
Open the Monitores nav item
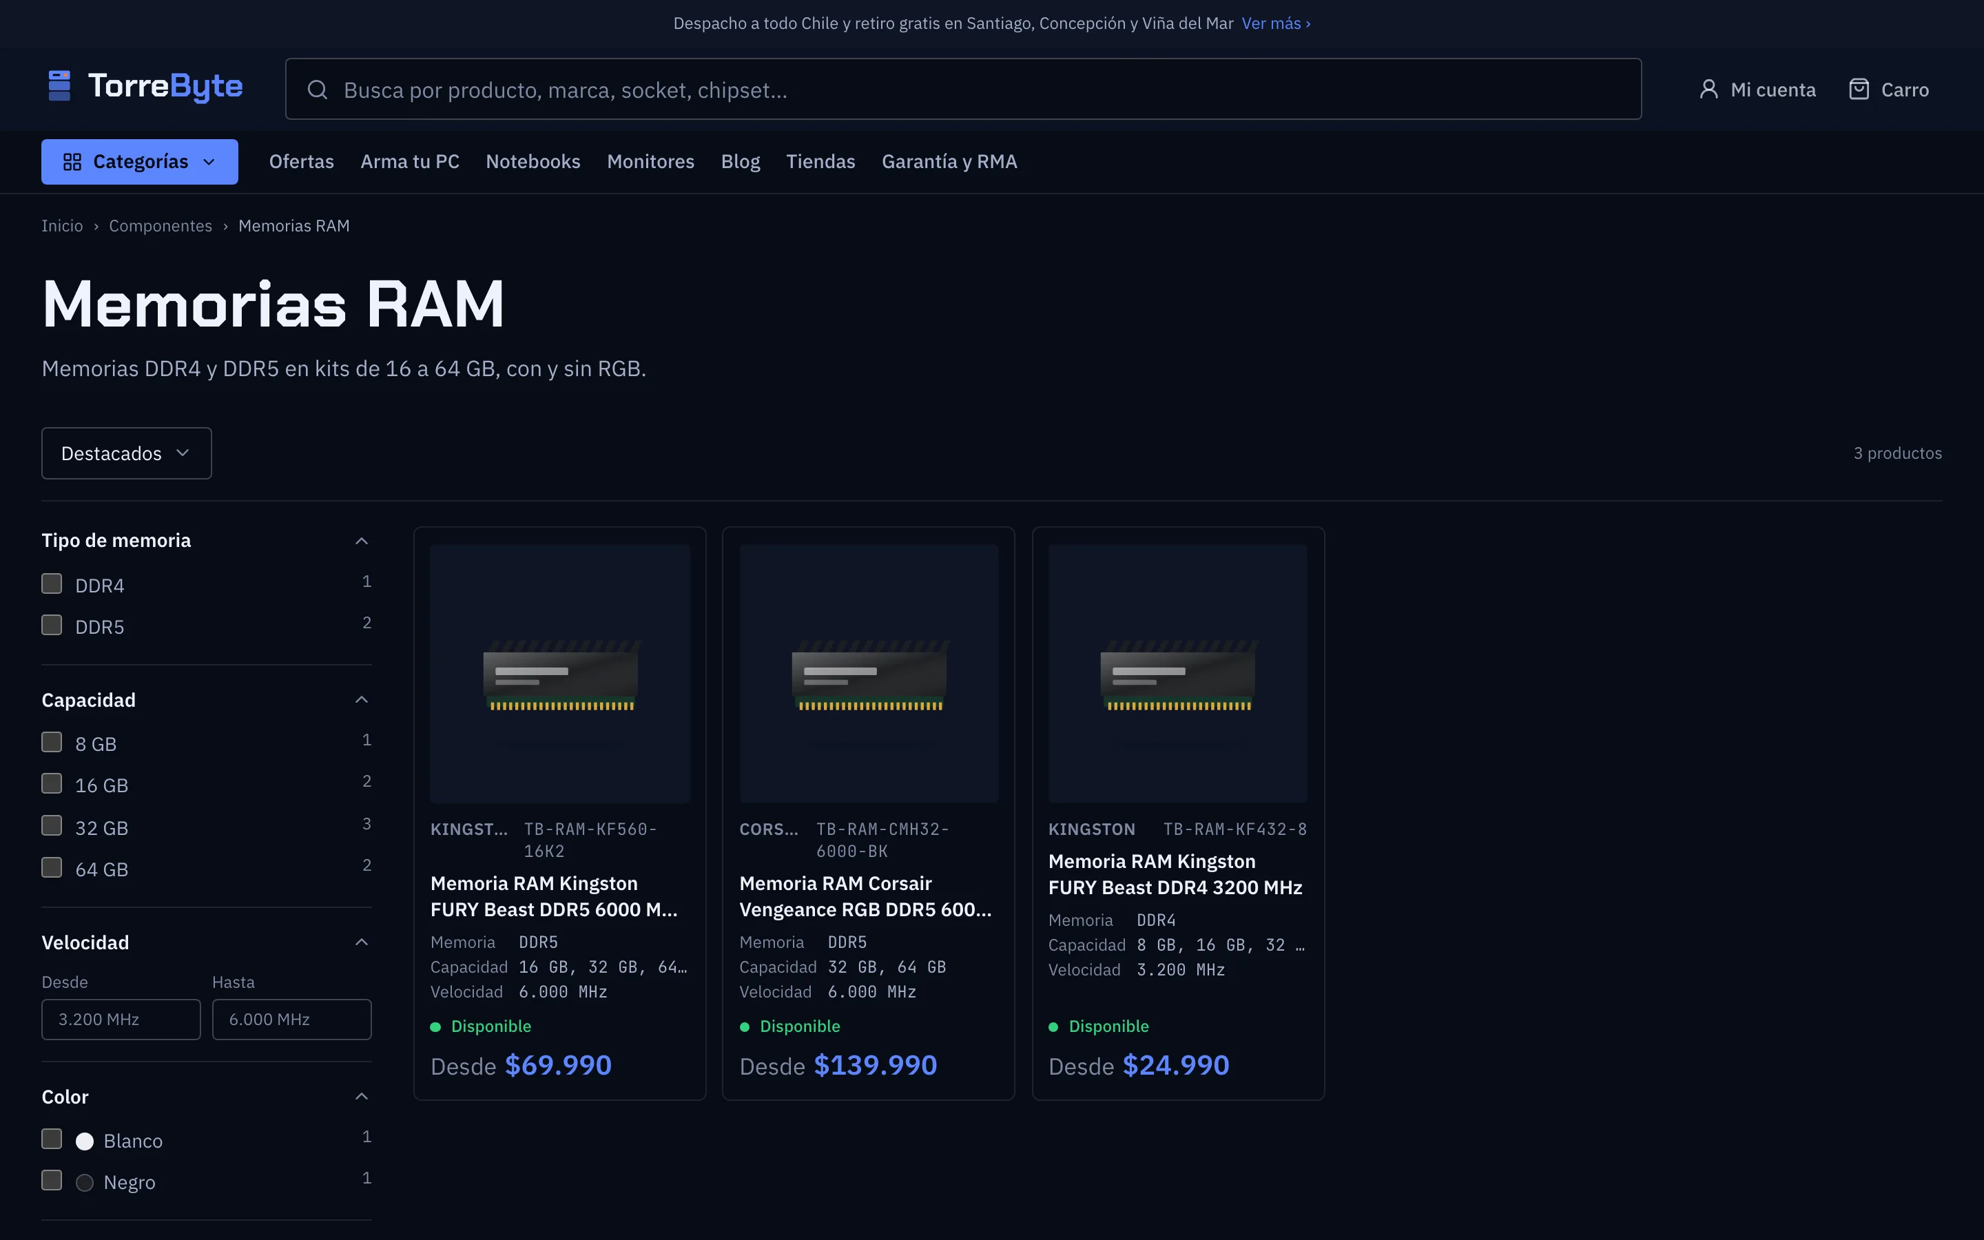pos(650,162)
